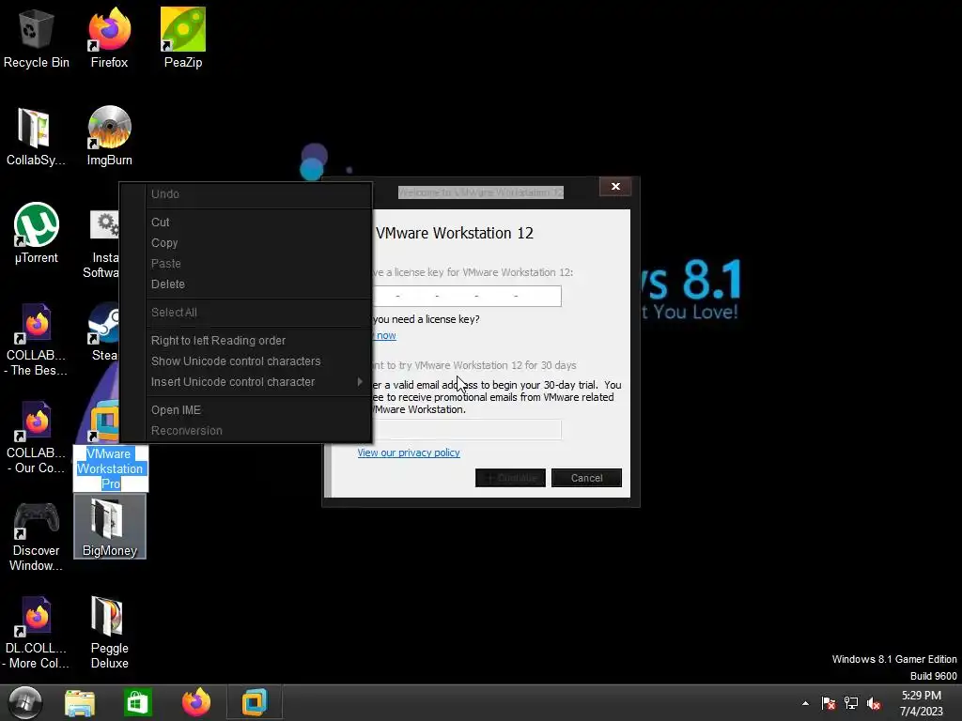Select the CollabSy... folder icon
This screenshot has width=962, height=721.
click(x=36, y=136)
